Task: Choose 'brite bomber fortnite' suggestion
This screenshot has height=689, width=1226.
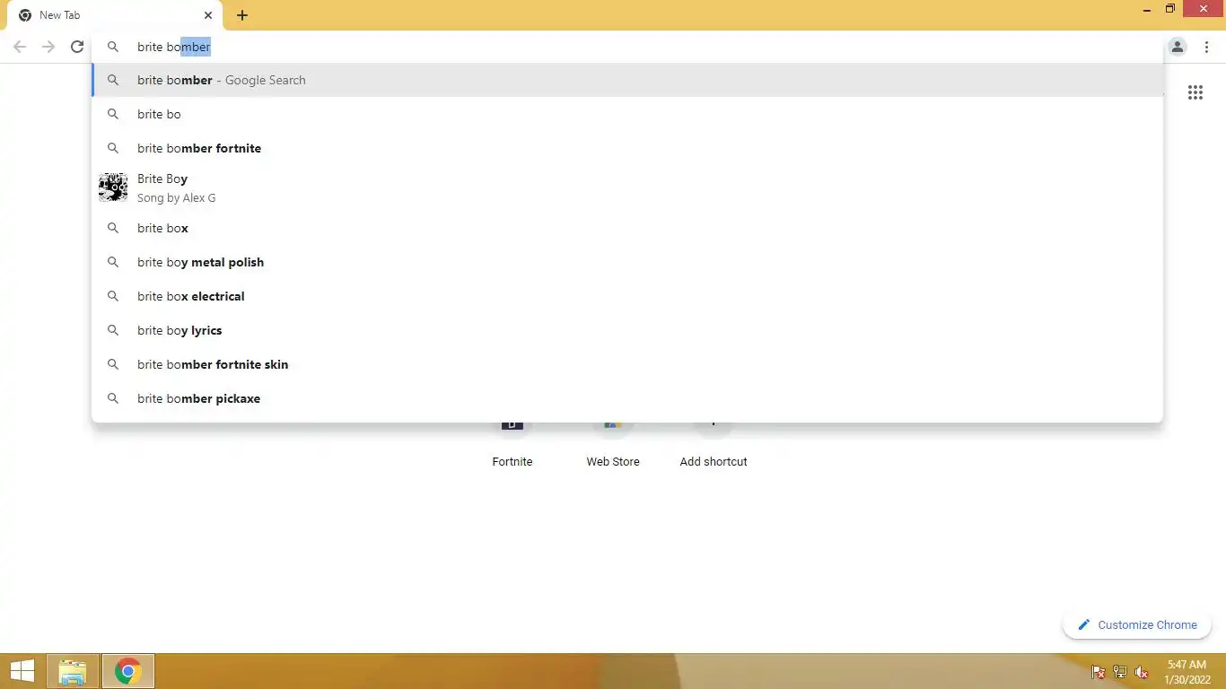Action: (627, 148)
